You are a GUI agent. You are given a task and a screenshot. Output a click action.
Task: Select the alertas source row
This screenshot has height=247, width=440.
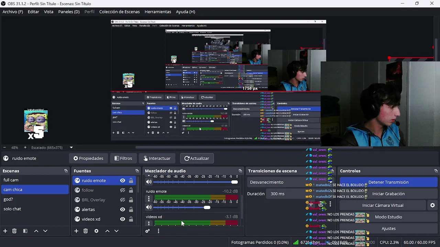(x=104, y=209)
